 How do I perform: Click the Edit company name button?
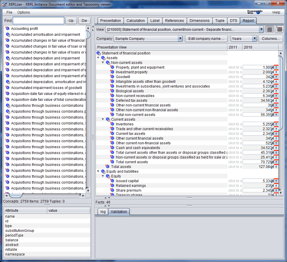click(x=206, y=39)
